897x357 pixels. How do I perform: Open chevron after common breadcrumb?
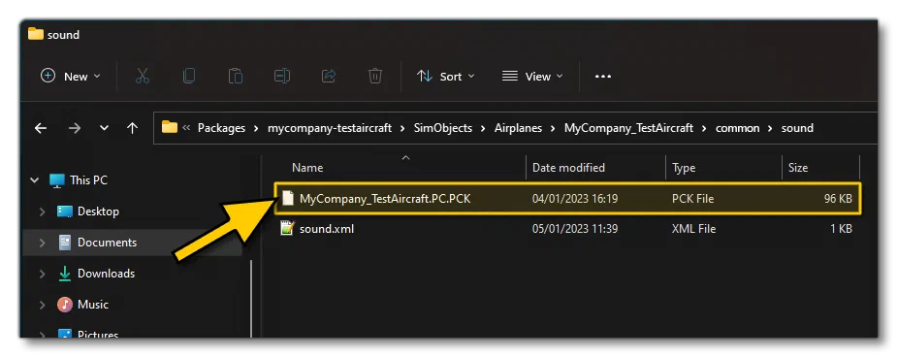point(771,128)
